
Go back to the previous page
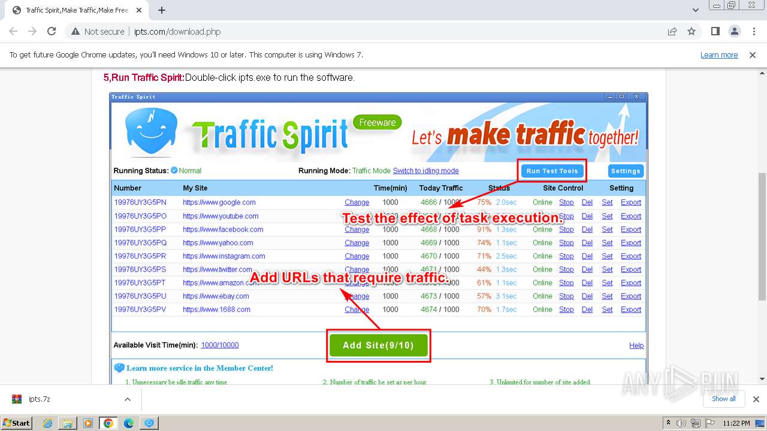click(x=13, y=32)
